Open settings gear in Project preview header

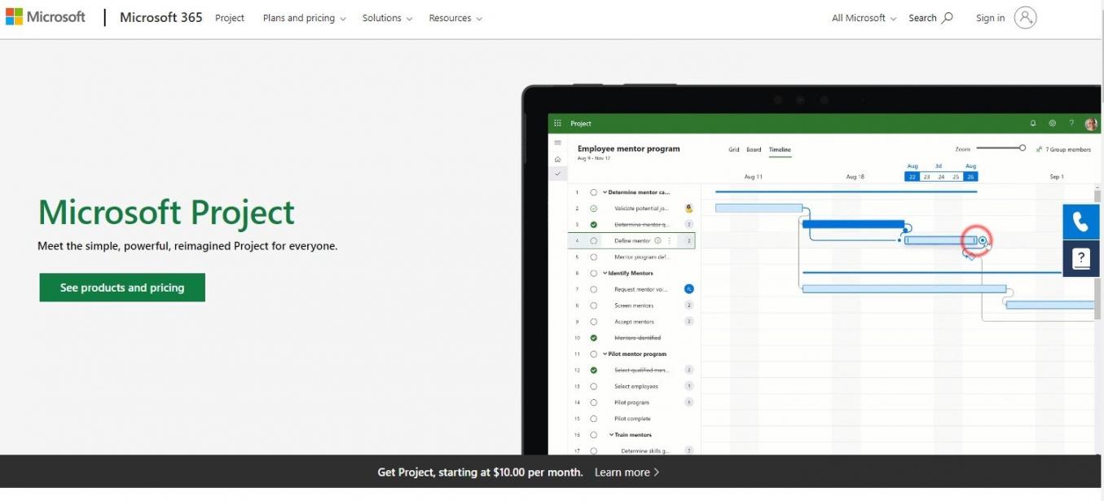(x=1052, y=123)
